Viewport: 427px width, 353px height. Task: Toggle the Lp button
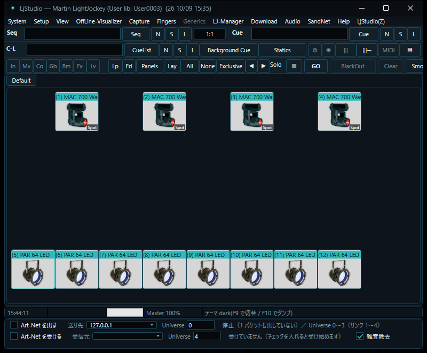click(x=115, y=66)
